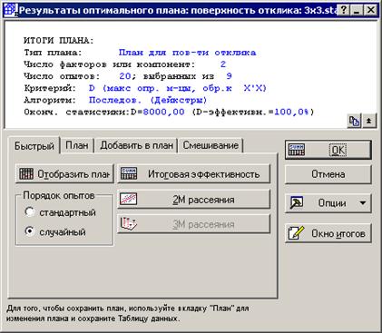Screen dimensions: 382x333
Task: Minimize the results dialog
Action: (x=357, y=10)
